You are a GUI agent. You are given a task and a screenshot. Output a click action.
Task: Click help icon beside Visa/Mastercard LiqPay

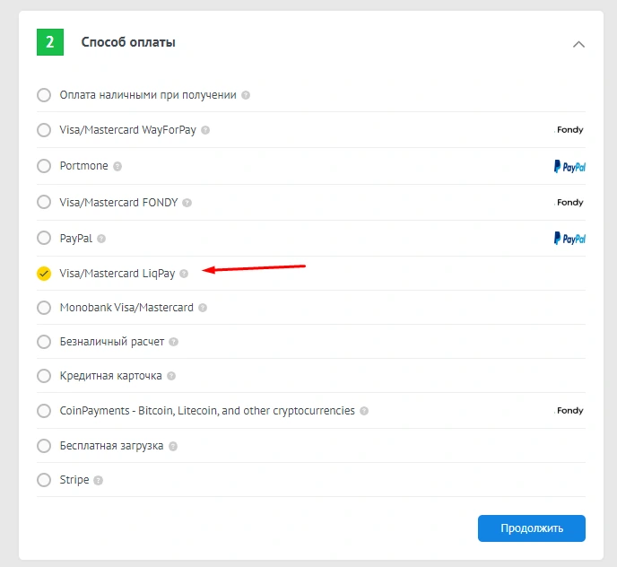[184, 274]
